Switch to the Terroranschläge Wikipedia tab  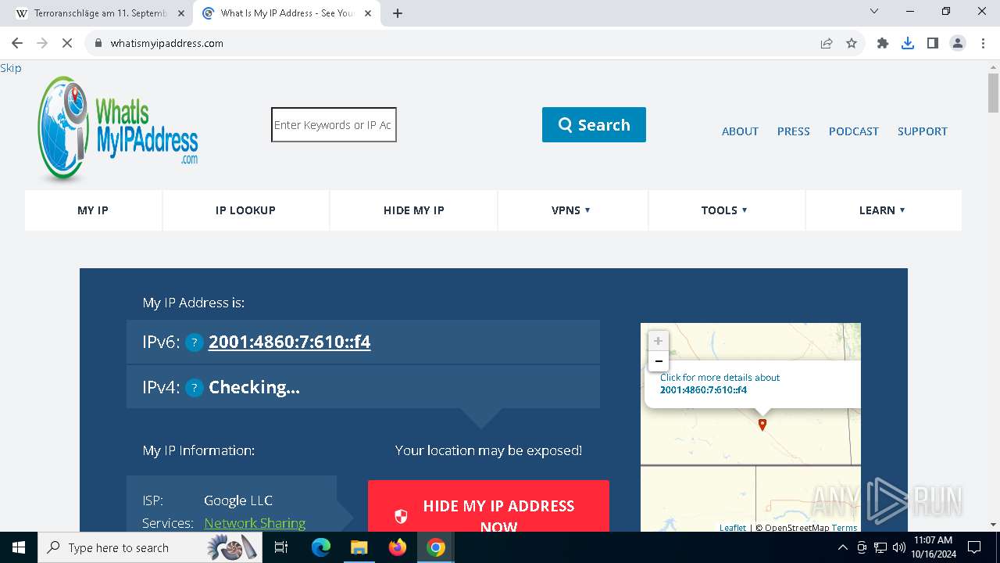100,13
